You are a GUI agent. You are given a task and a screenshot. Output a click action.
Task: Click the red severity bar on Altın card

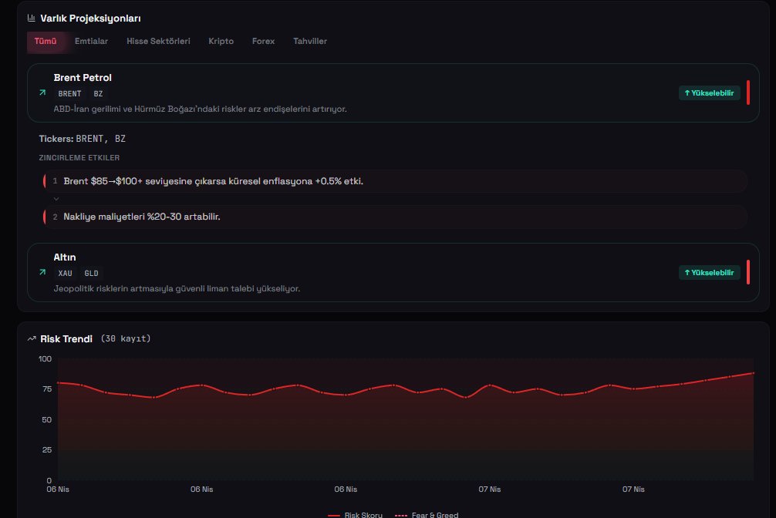[x=747, y=272]
